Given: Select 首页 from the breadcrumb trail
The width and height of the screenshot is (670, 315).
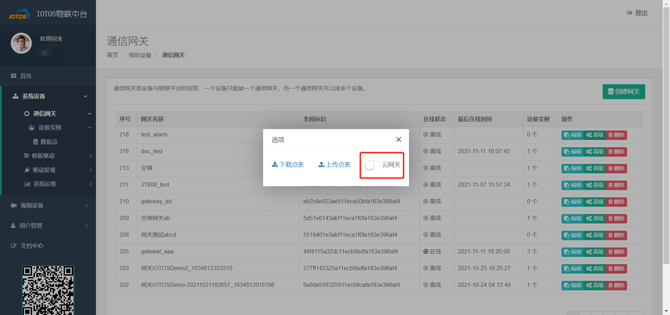Looking at the screenshot, I should 112,55.
